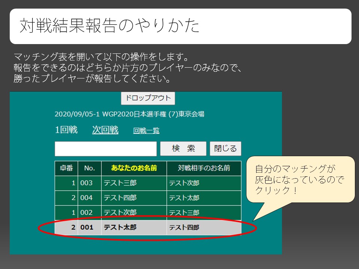Click opponent テスト次郎 in row 003
The height and width of the screenshot is (269, 359).
(184, 183)
